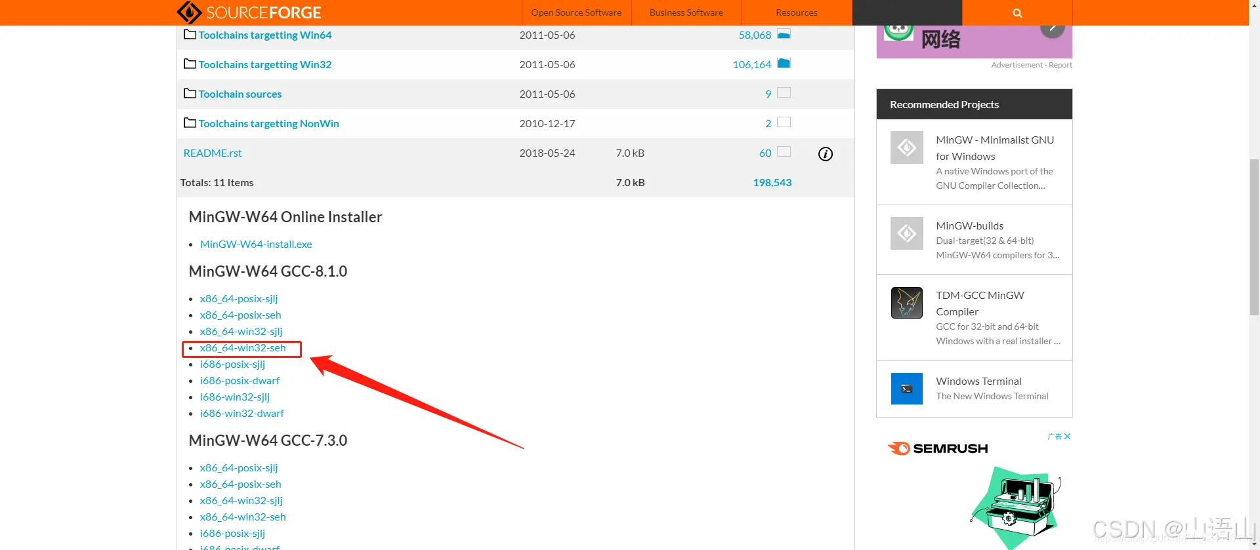Image resolution: width=1260 pixels, height=550 pixels.
Task: Open the Business Software menu
Action: (x=686, y=12)
